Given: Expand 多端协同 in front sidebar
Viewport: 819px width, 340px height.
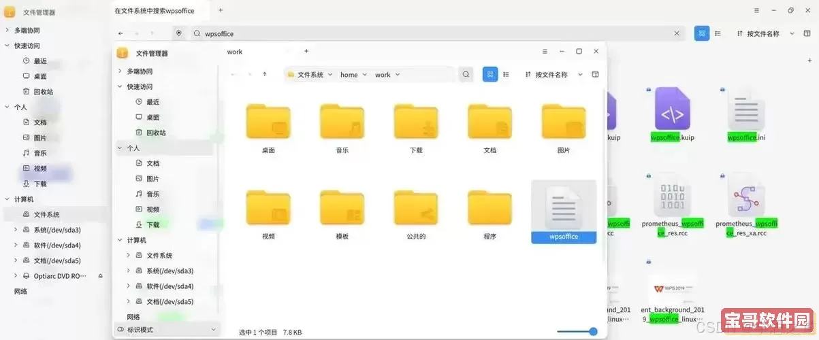Looking at the screenshot, I should pos(120,71).
